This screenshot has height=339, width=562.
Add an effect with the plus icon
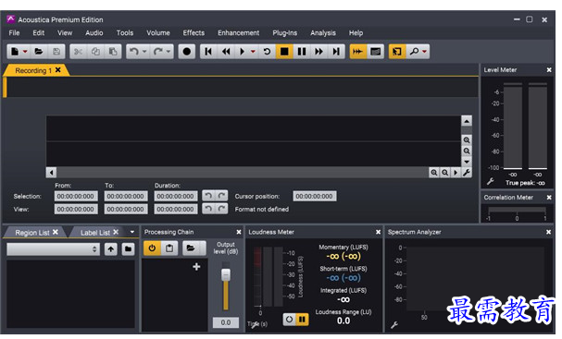[196, 267]
